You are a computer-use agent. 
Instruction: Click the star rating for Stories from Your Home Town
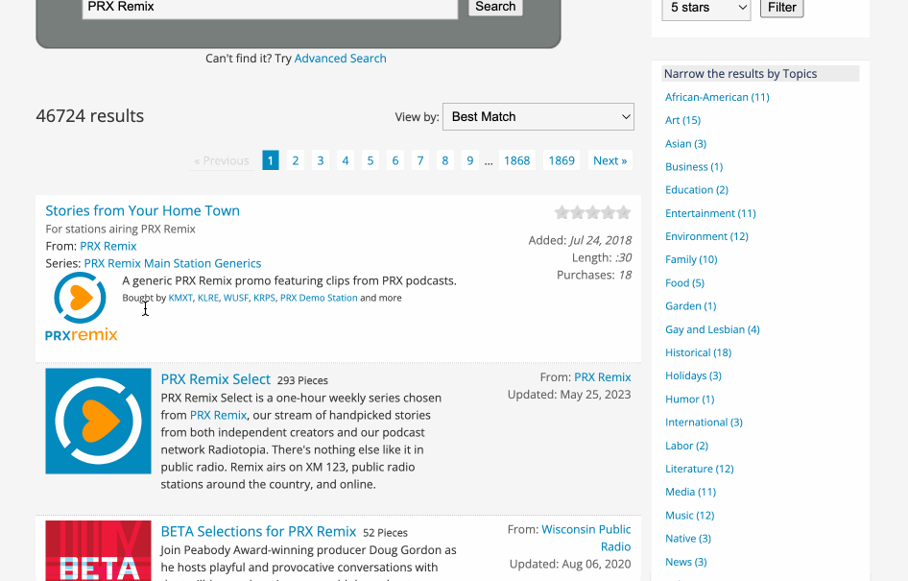tap(592, 212)
